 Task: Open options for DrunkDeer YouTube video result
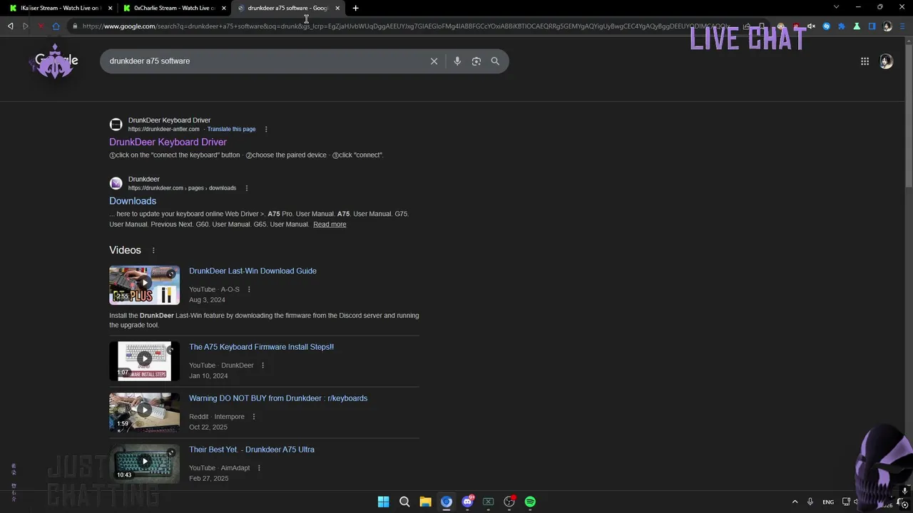(x=262, y=366)
